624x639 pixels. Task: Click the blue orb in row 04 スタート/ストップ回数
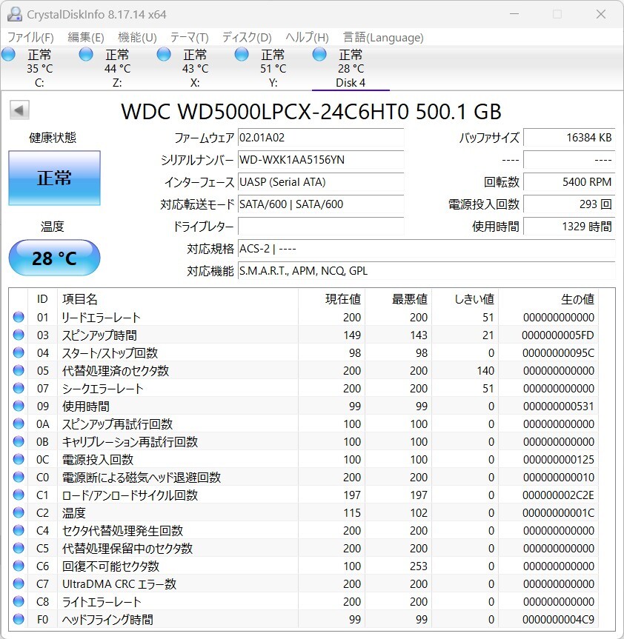point(19,352)
